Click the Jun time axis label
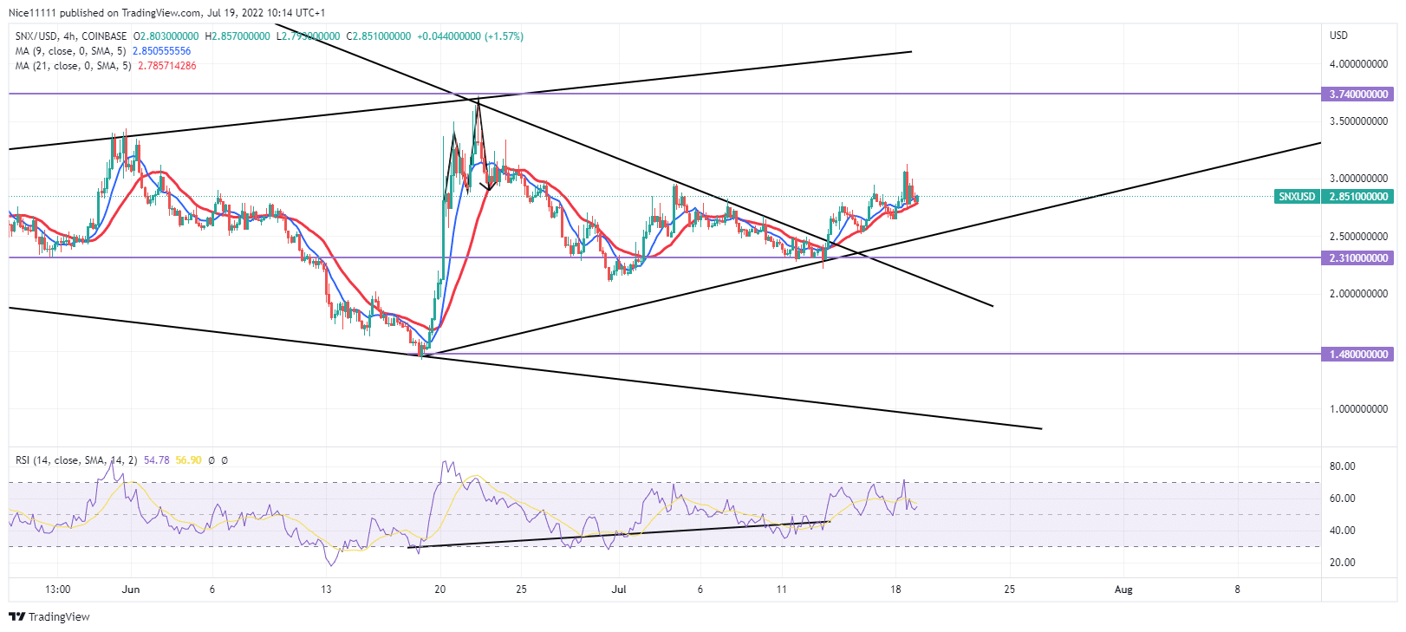1406x632 pixels. point(131,590)
